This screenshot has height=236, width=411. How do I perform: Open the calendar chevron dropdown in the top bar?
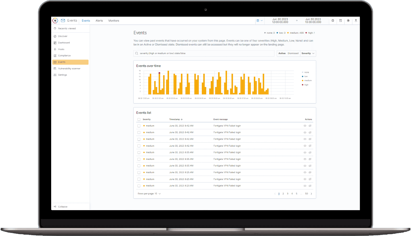tap(262, 21)
